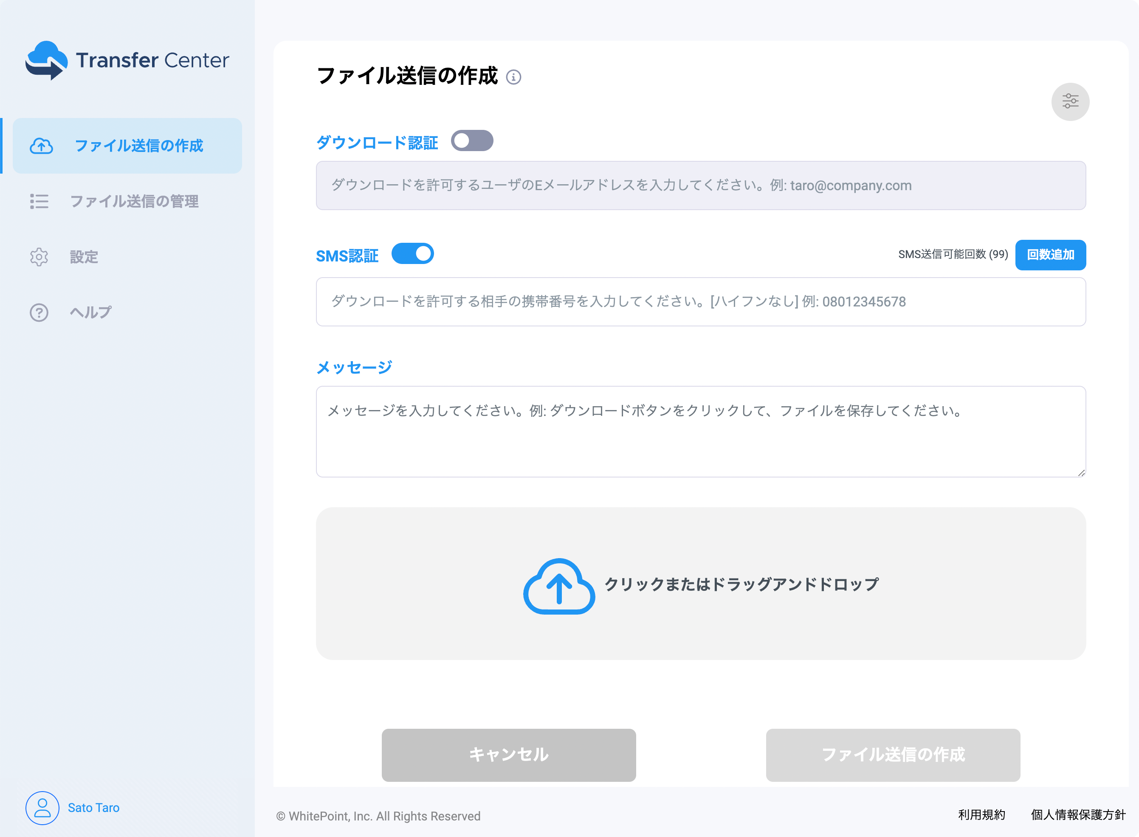
Task: Disable the SMS認証 toggle
Action: [413, 254]
